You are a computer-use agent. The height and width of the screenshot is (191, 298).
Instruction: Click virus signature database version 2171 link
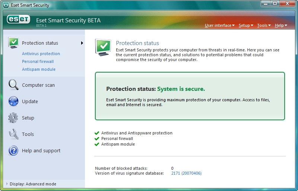click(186, 173)
